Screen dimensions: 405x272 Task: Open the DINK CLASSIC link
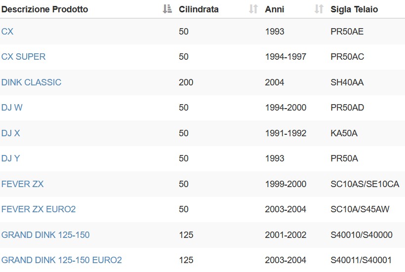(31, 82)
